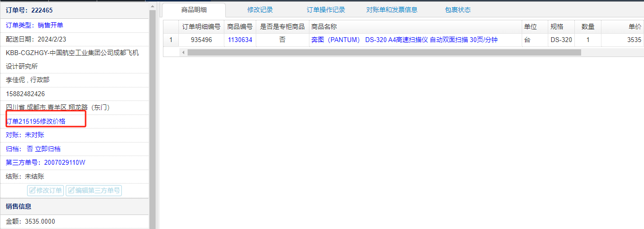Viewport: 644px width, 229px height.
Task: Click the unit price cell 3535
Action: (623, 40)
